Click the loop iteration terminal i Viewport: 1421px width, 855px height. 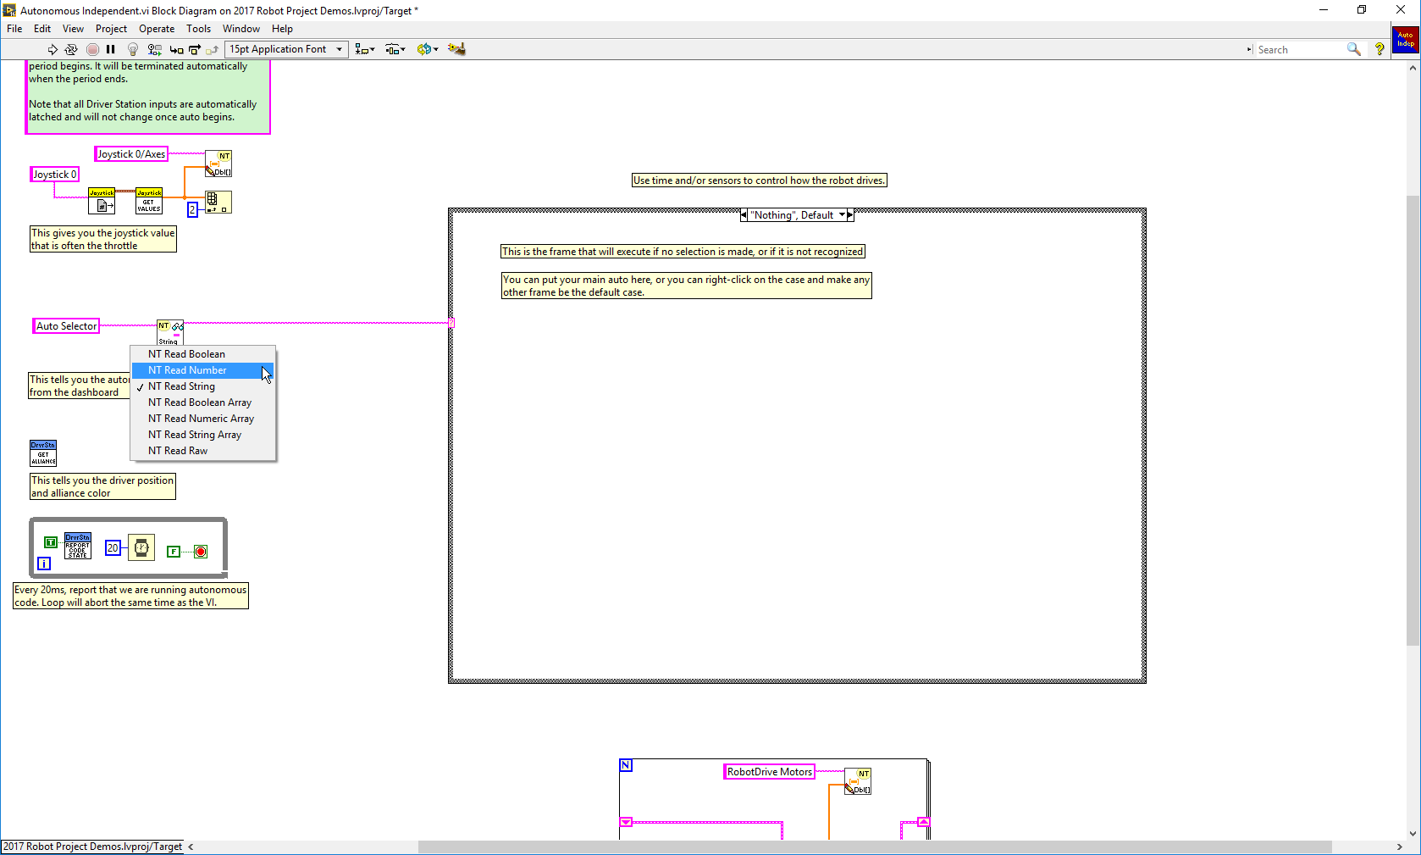coord(44,564)
